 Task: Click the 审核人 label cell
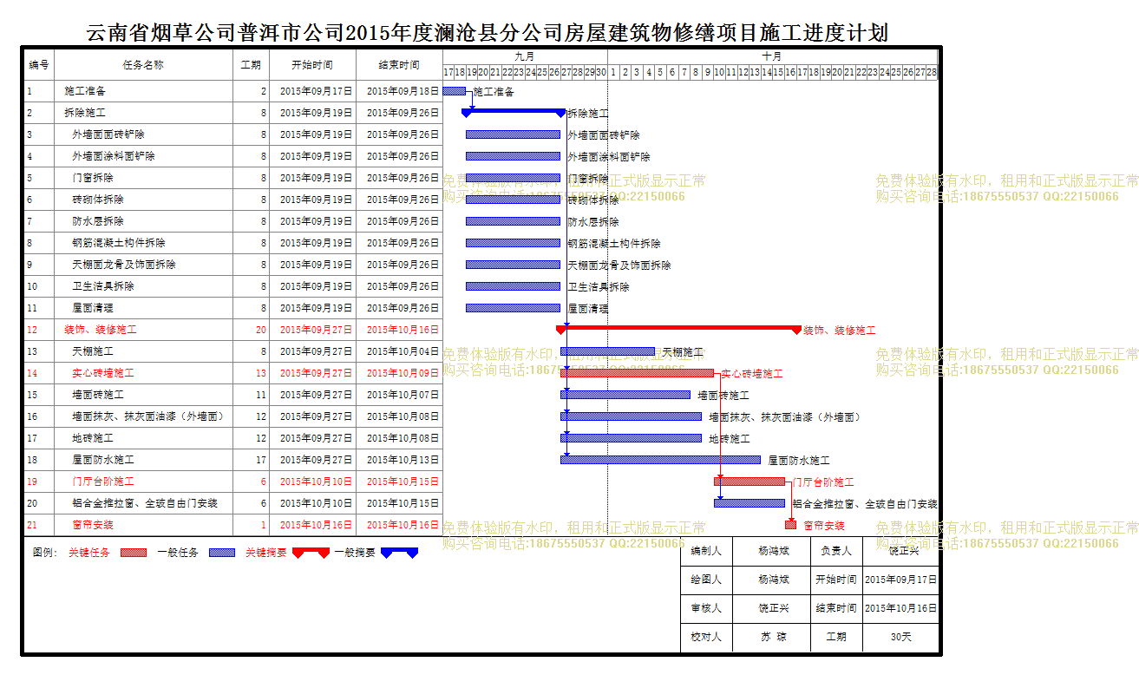click(706, 609)
